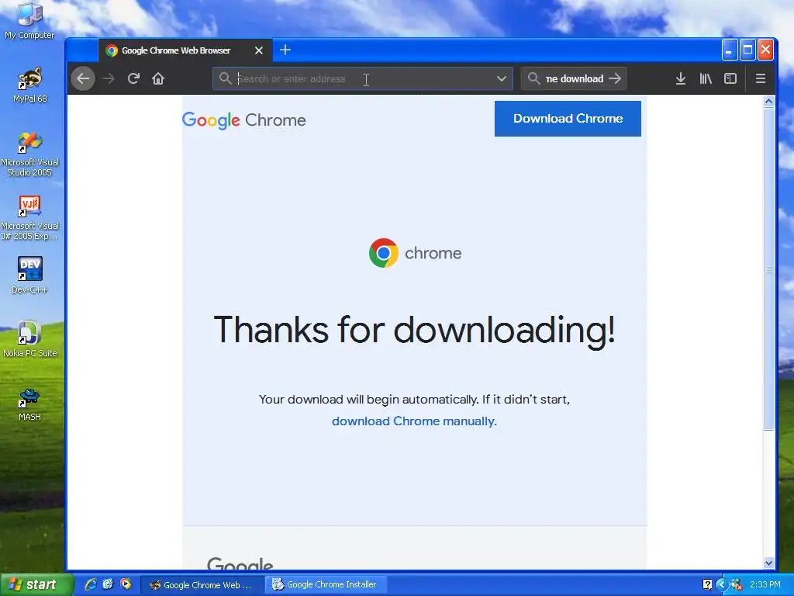The height and width of the screenshot is (596, 794).
Task: Minimize the browser window
Action: click(729, 50)
